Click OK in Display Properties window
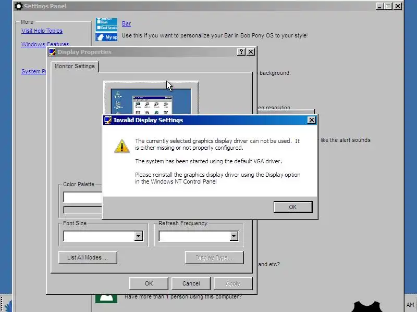 click(x=149, y=283)
